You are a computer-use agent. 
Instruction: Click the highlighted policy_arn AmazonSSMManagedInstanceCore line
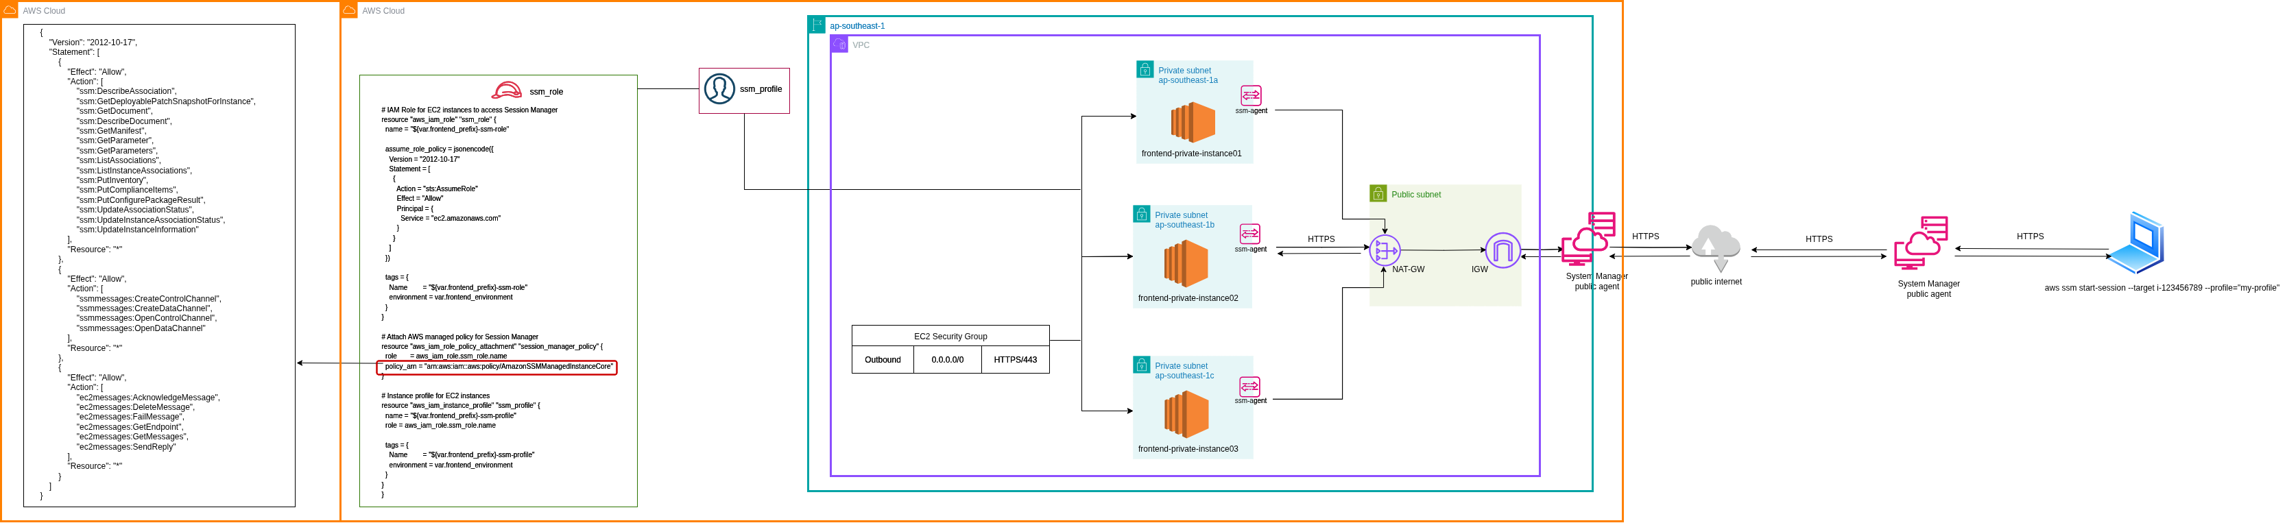496,367
